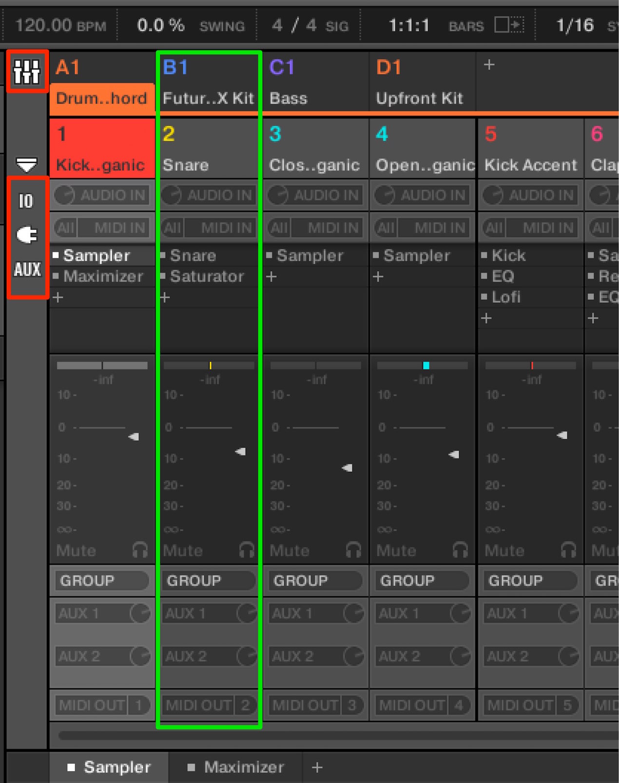Viewport: 619px width, 783px height.
Task: Turn AUDIO IN knob on Kick channel
Action: pyautogui.click(x=64, y=195)
